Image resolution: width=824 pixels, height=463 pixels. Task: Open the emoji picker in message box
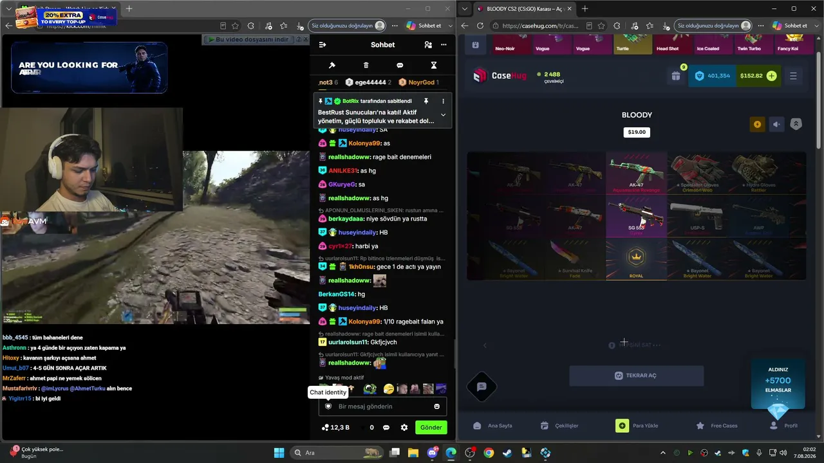437,406
